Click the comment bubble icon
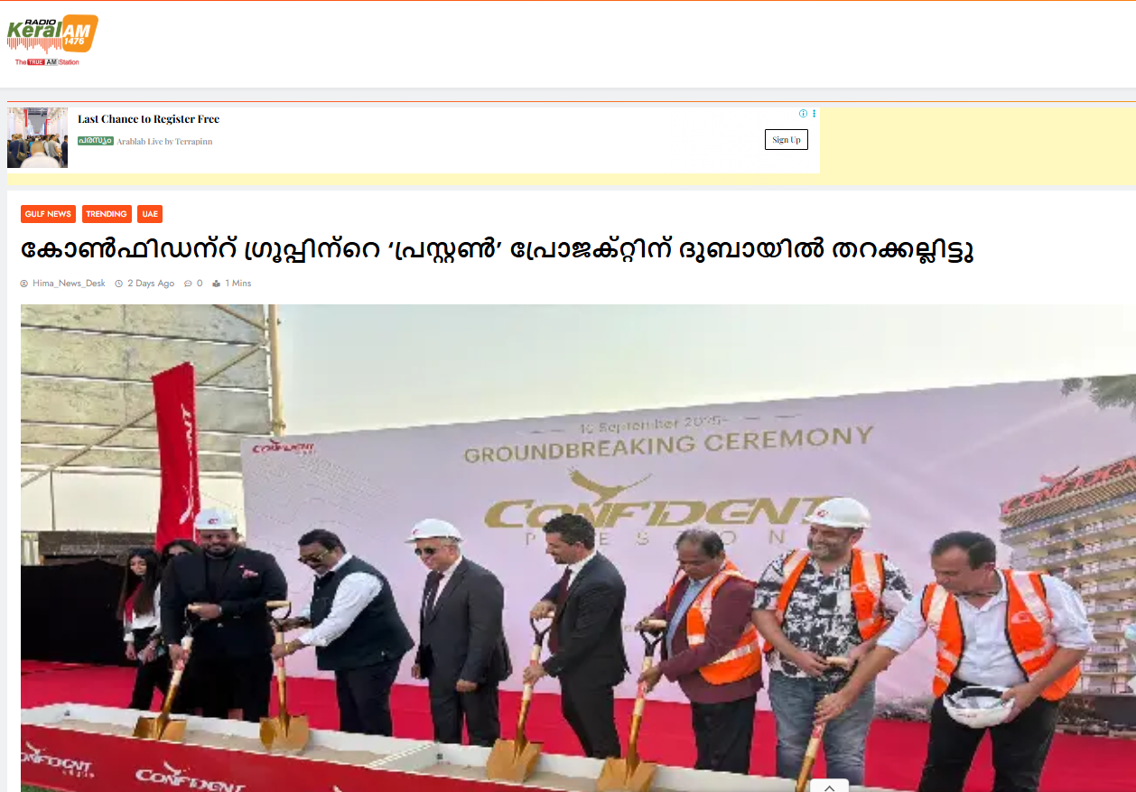Viewport: 1136px width, 792px height. click(x=188, y=284)
